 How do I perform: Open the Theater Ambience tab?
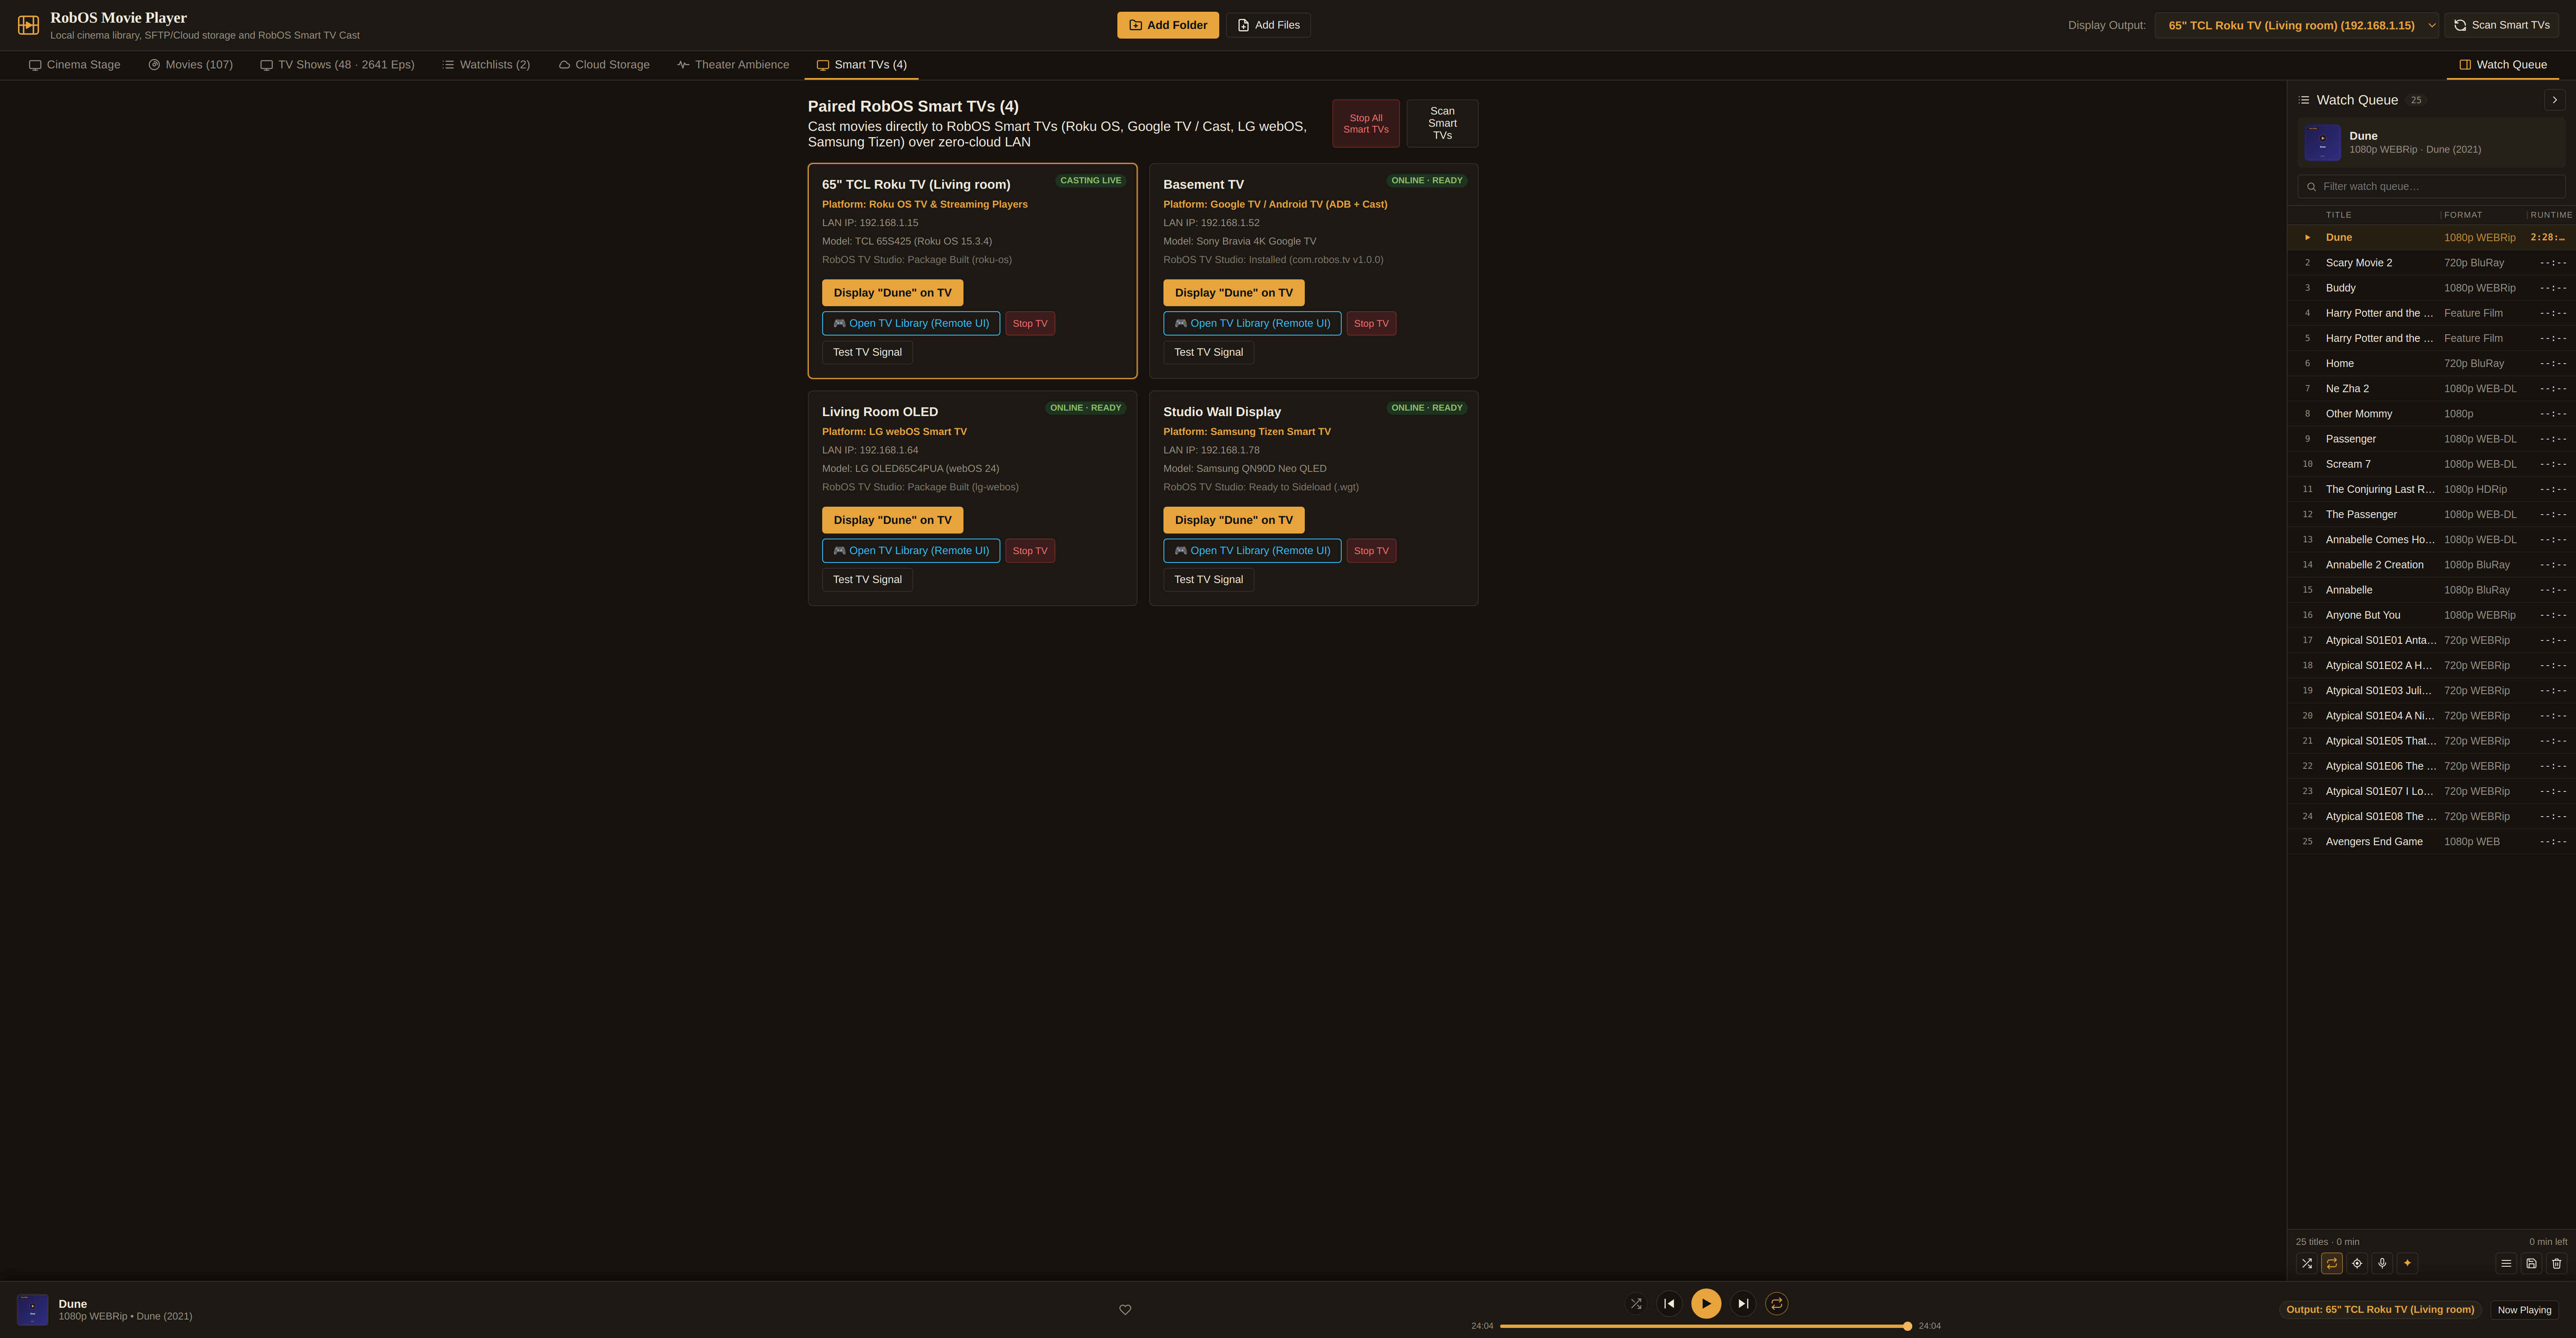coord(733,65)
